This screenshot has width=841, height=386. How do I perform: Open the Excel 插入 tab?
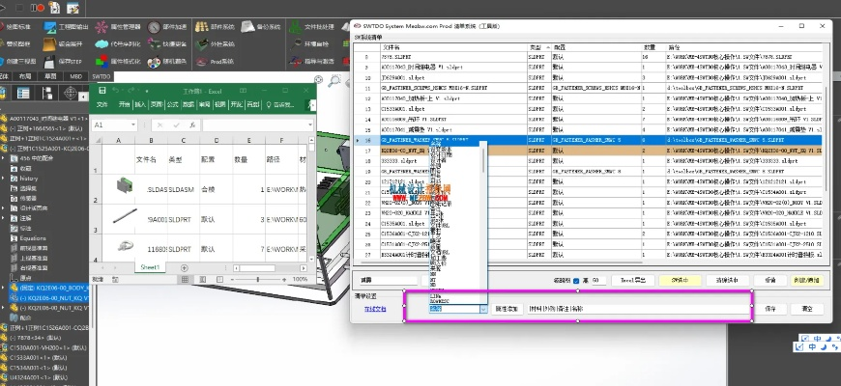(x=140, y=104)
